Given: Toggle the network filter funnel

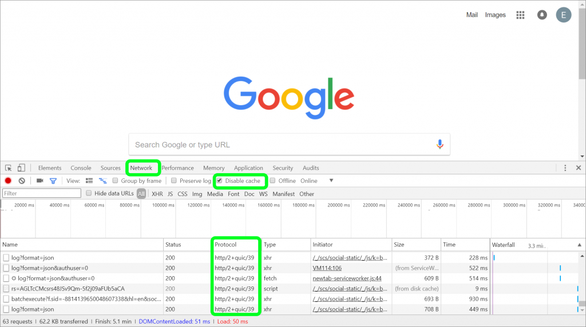Looking at the screenshot, I should (x=53, y=181).
